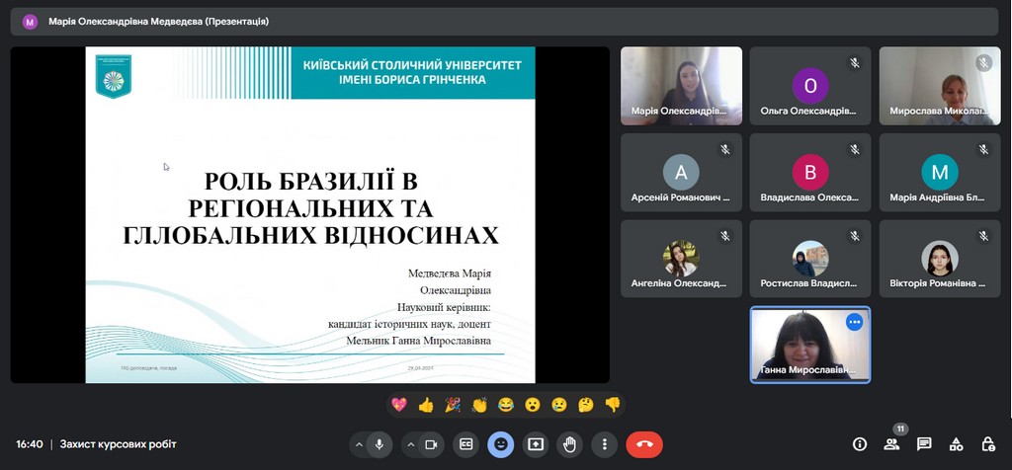Toggle the microphone button
The width and height of the screenshot is (1012, 470).
pyautogui.click(x=379, y=444)
